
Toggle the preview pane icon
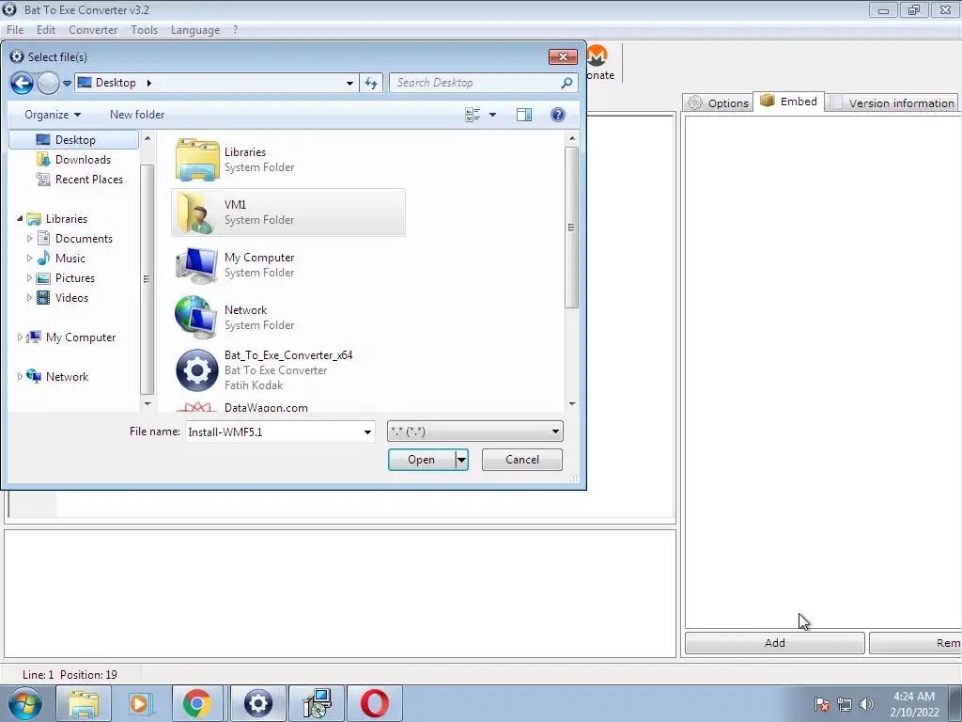pyautogui.click(x=524, y=115)
